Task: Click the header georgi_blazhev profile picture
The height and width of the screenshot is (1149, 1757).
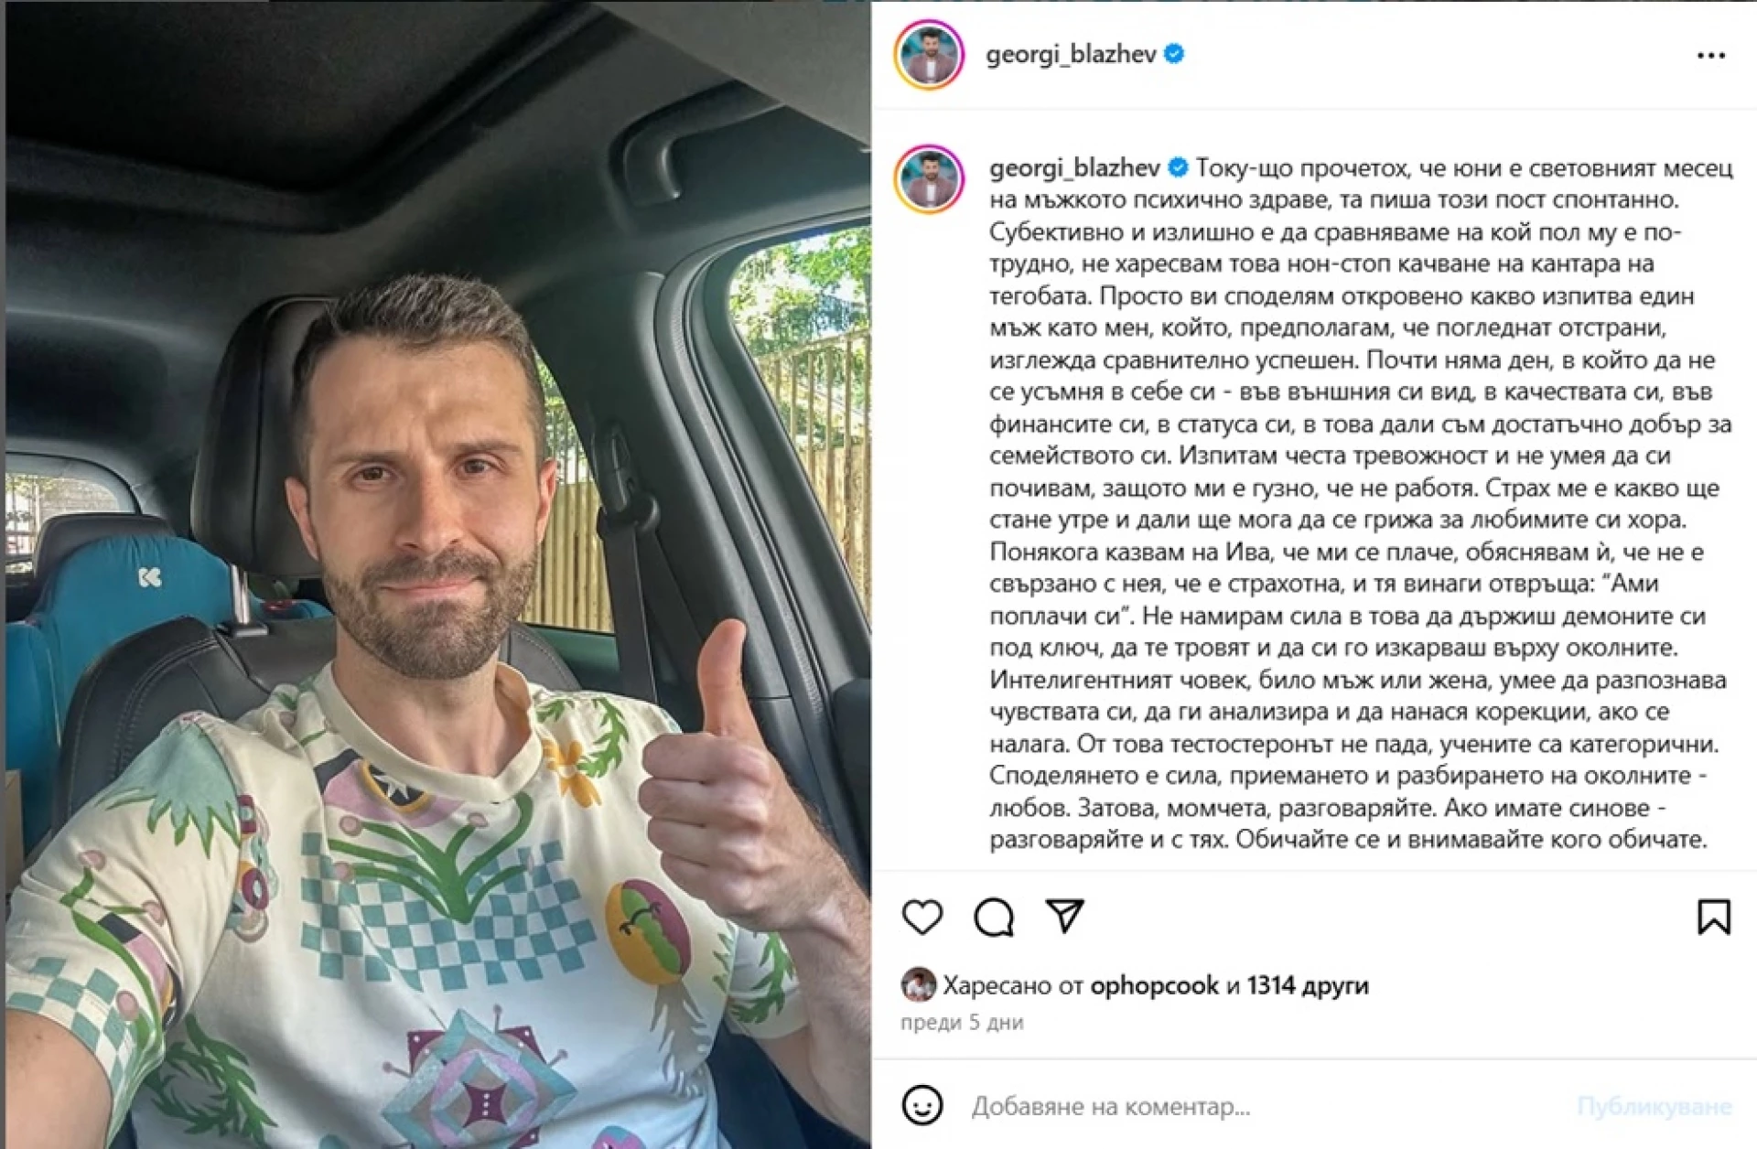Action: tap(929, 55)
